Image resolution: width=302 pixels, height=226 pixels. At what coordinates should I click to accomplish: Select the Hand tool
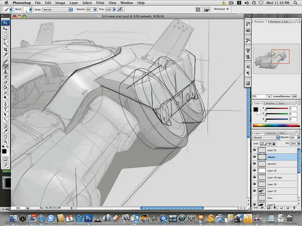point(5,136)
